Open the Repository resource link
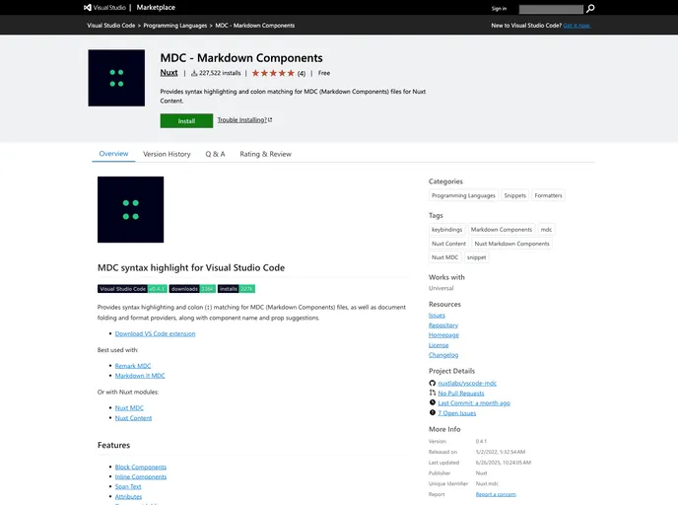This screenshot has height=505, width=678. coord(443,325)
